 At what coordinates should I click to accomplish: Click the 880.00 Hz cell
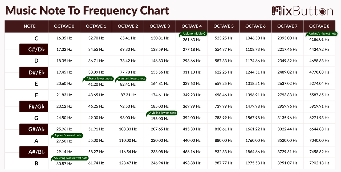[x=224, y=141]
